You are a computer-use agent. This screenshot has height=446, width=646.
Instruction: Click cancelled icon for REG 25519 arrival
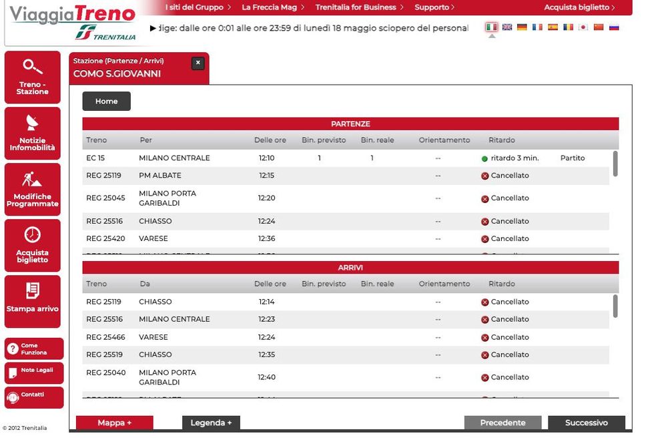pyautogui.click(x=485, y=355)
